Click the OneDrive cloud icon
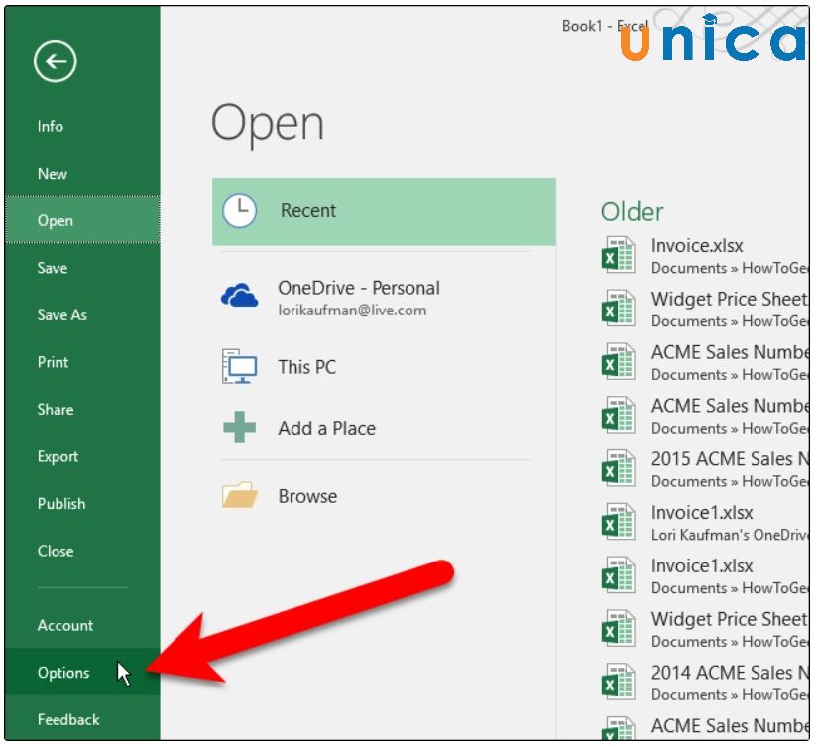The height and width of the screenshot is (749, 817). pos(239,295)
